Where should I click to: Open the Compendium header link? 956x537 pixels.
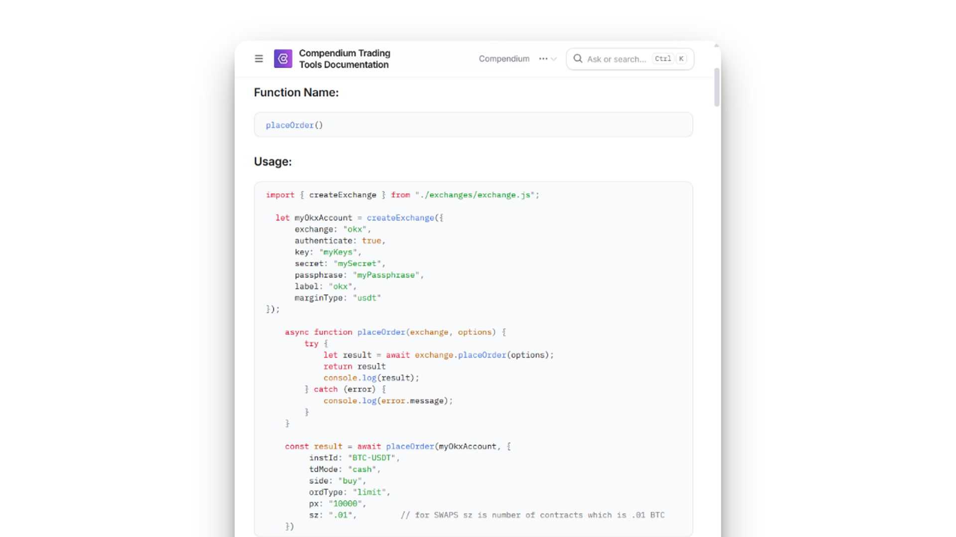pos(504,59)
